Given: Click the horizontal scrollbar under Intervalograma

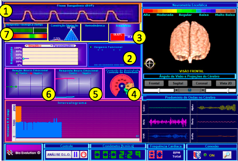Looking at the screenshot, I should click(77, 139).
